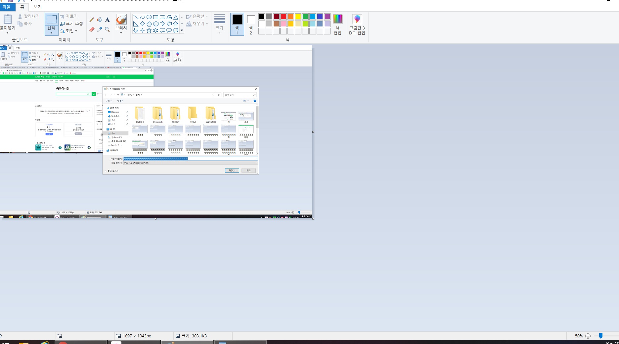Select the Text tool letter A
Image resolution: width=619 pixels, height=344 pixels.
point(107,20)
